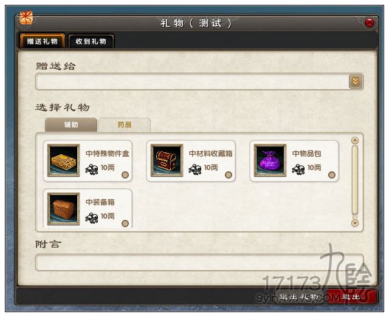Select the 中特殊物件盒 radio button
Screen dimensions: 389x317
coord(125,175)
